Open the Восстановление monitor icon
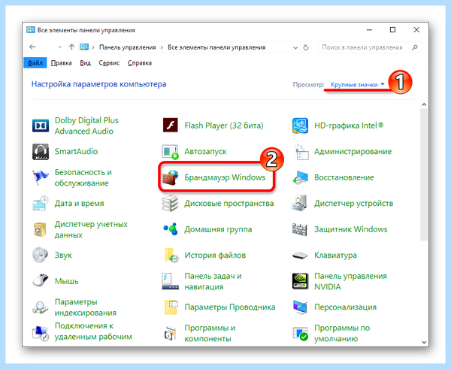Screen dimensions: 451x369 click(300, 177)
